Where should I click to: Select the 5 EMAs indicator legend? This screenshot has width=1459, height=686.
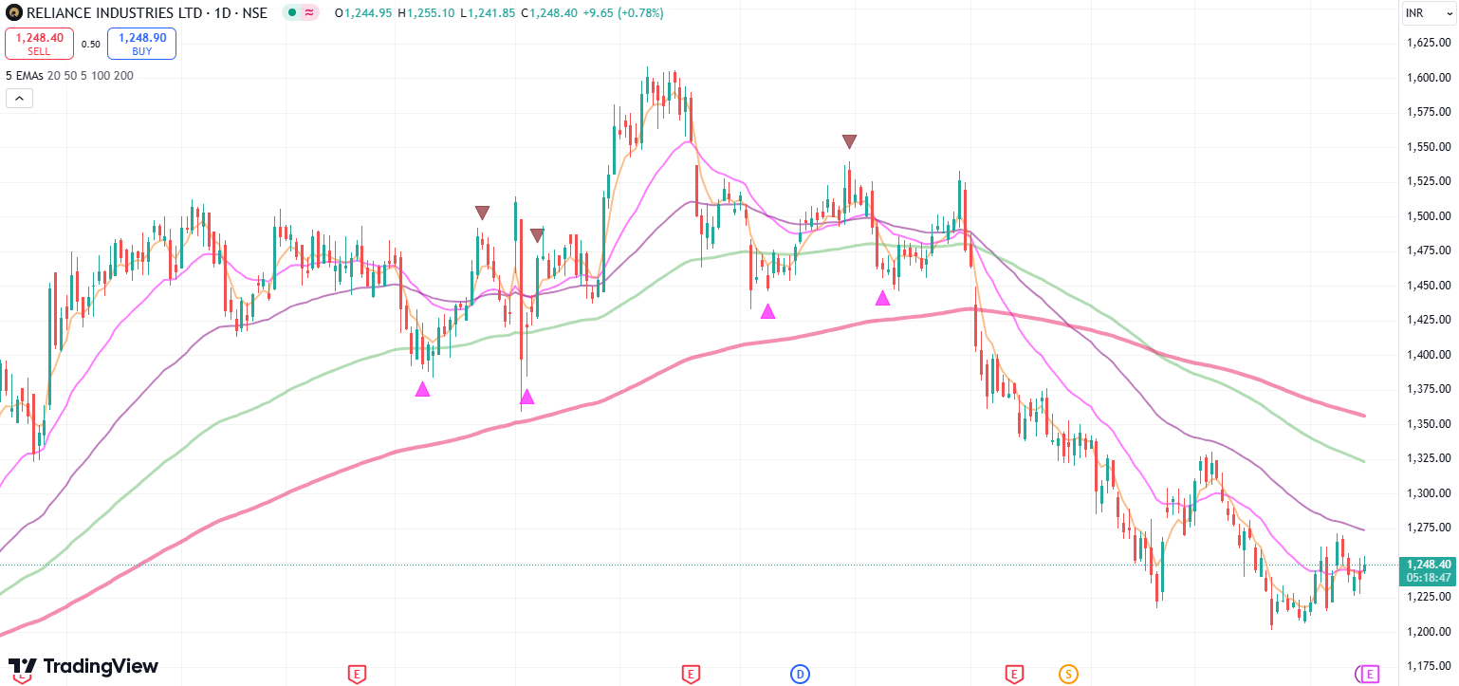pos(69,76)
